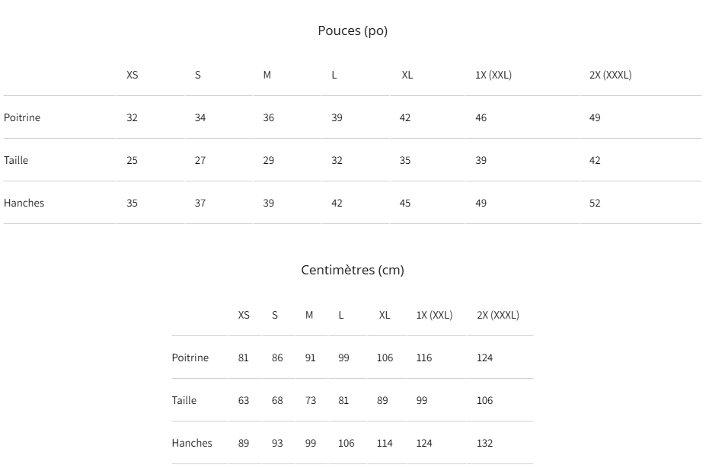Click Hanches row label in centimeters table
The height and width of the screenshot is (468, 709).
tap(192, 443)
